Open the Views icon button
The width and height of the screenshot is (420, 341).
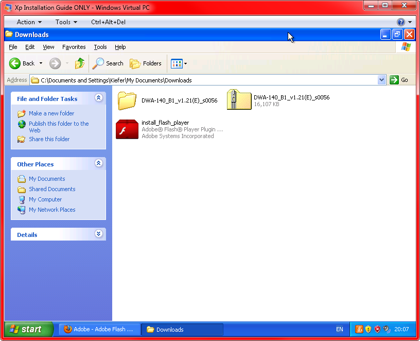coord(177,63)
